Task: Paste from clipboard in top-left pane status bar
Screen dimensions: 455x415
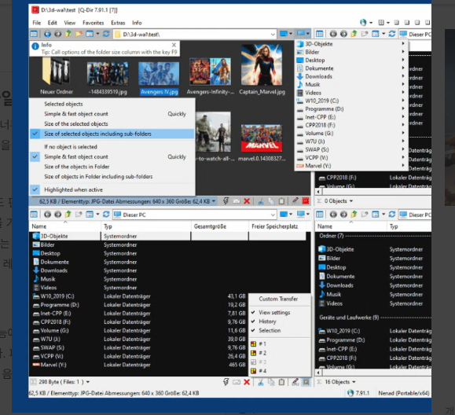Action: point(281,201)
